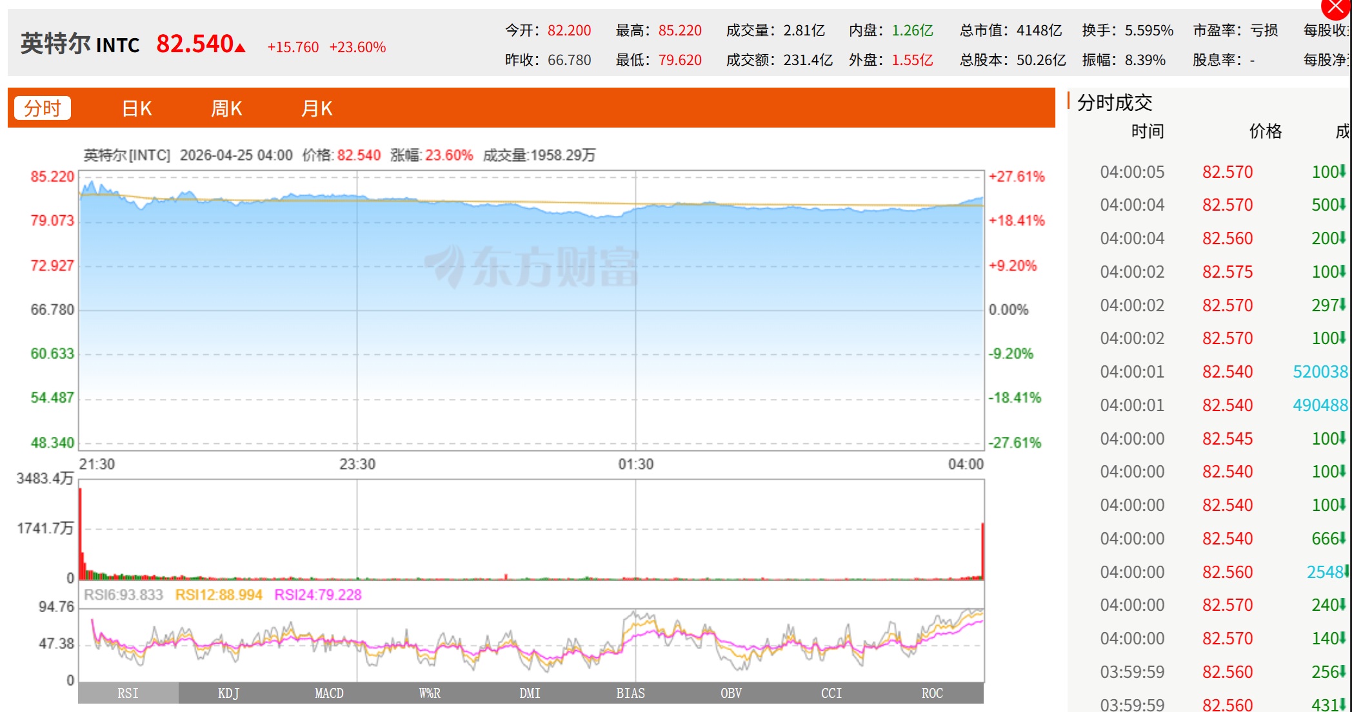
Task: Pick the ROC indicator
Action: click(x=932, y=693)
